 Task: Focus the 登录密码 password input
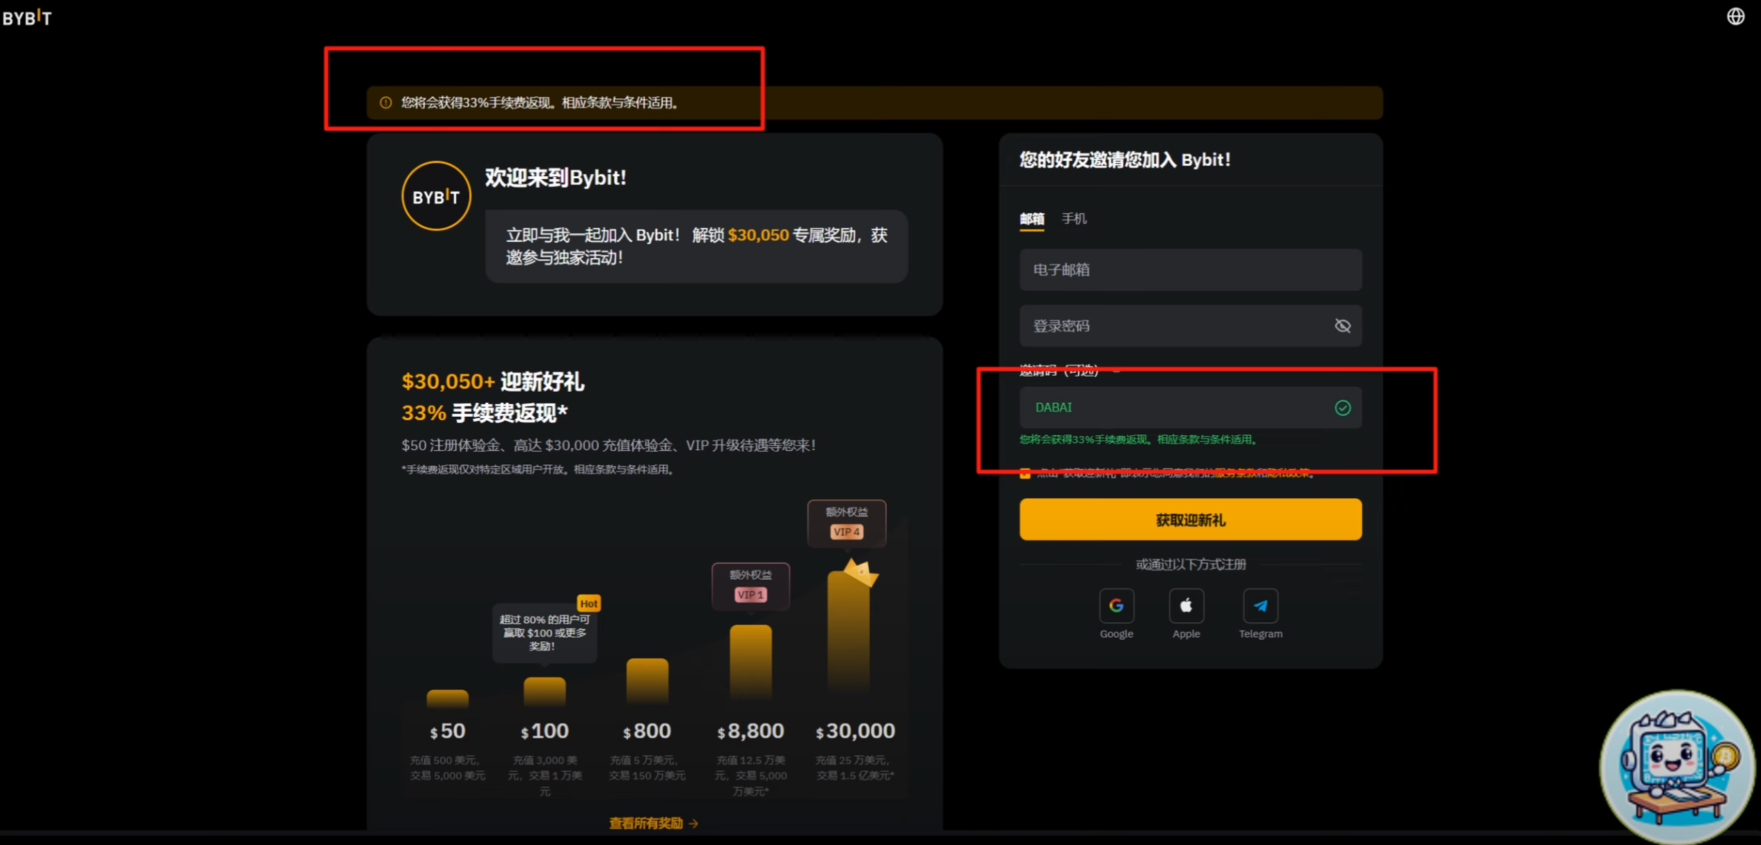(1190, 325)
